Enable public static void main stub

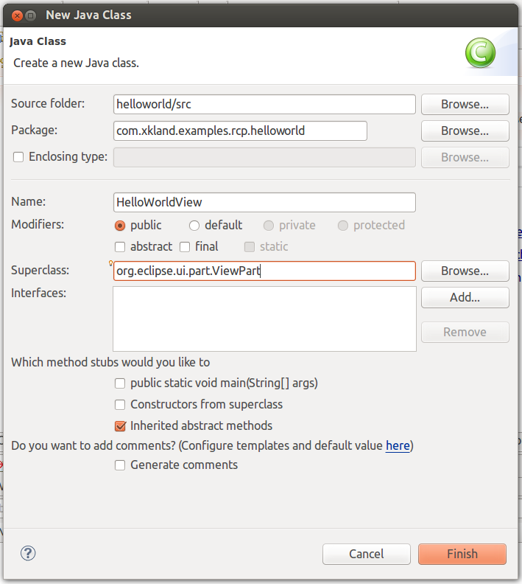pyautogui.click(x=120, y=383)
